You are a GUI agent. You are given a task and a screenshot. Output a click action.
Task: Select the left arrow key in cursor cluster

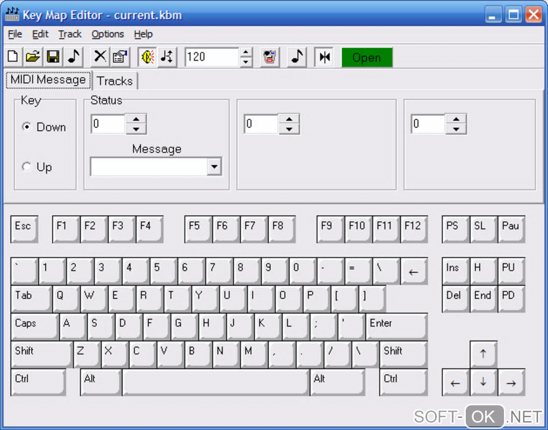pyautogui.click(x=456, y=382)
